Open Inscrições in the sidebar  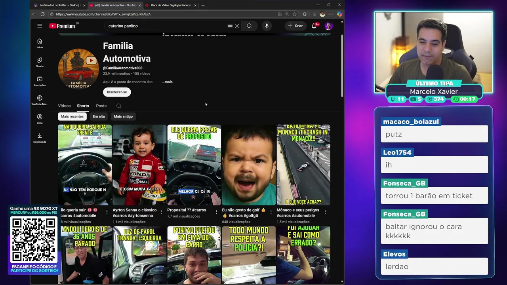pyautogui.click(x=40, y=81)
